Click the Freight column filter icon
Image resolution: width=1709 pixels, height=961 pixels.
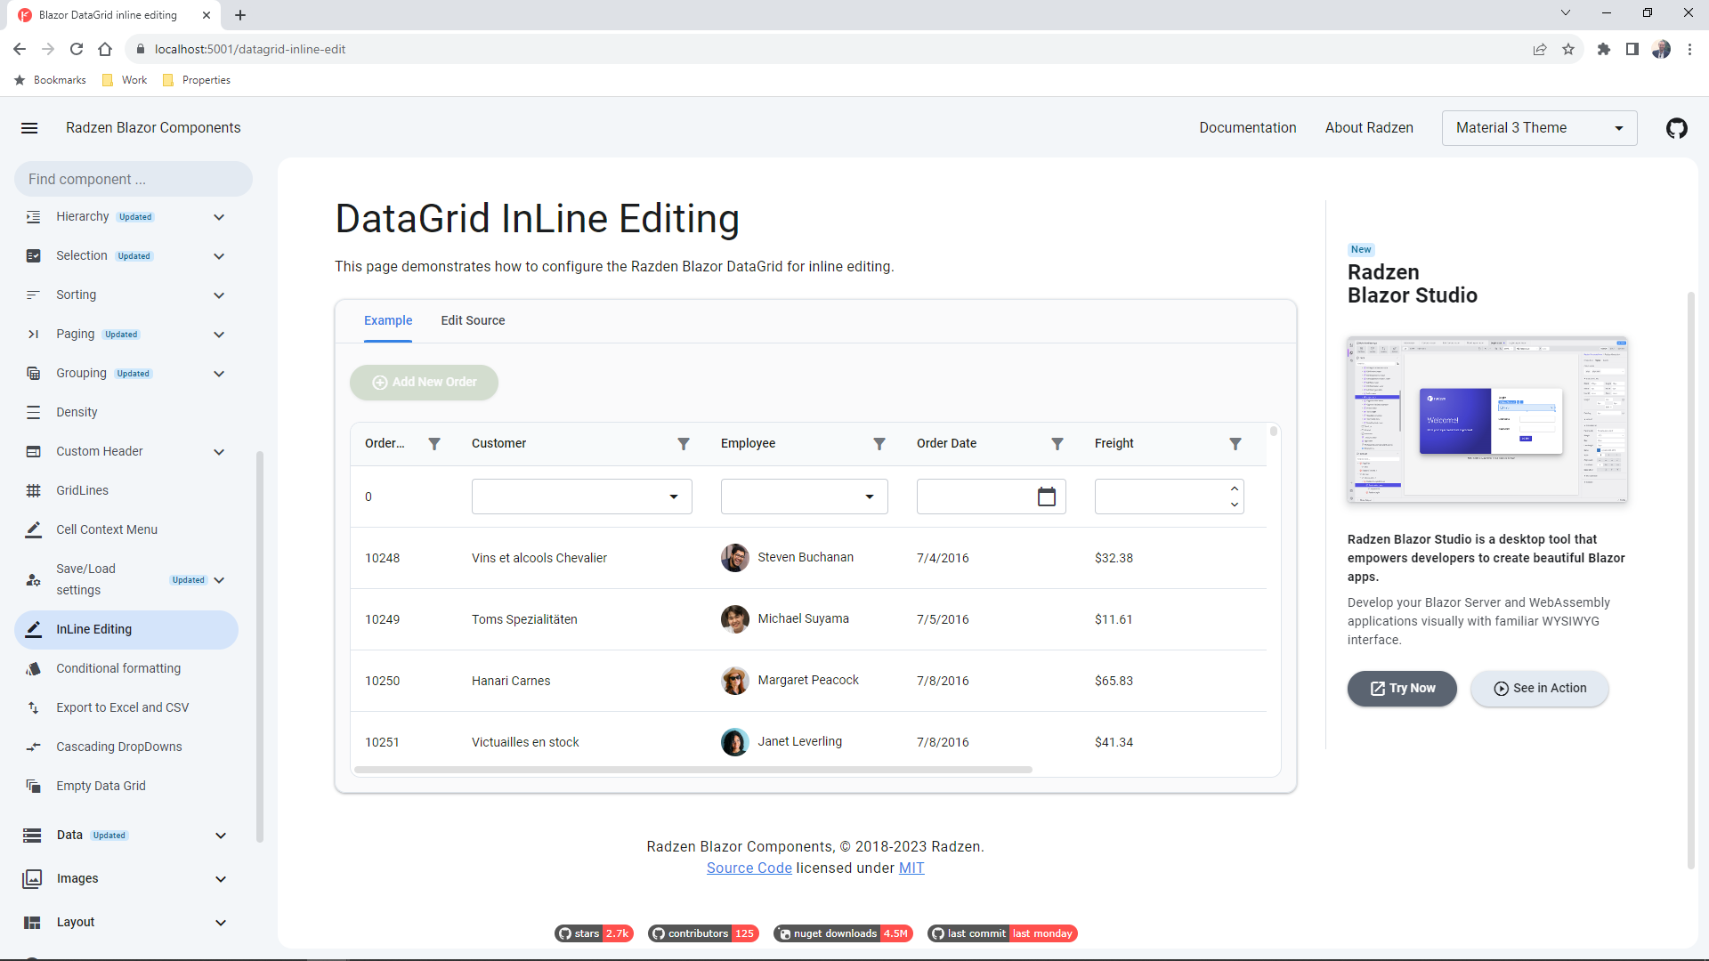pos(1235,444)
